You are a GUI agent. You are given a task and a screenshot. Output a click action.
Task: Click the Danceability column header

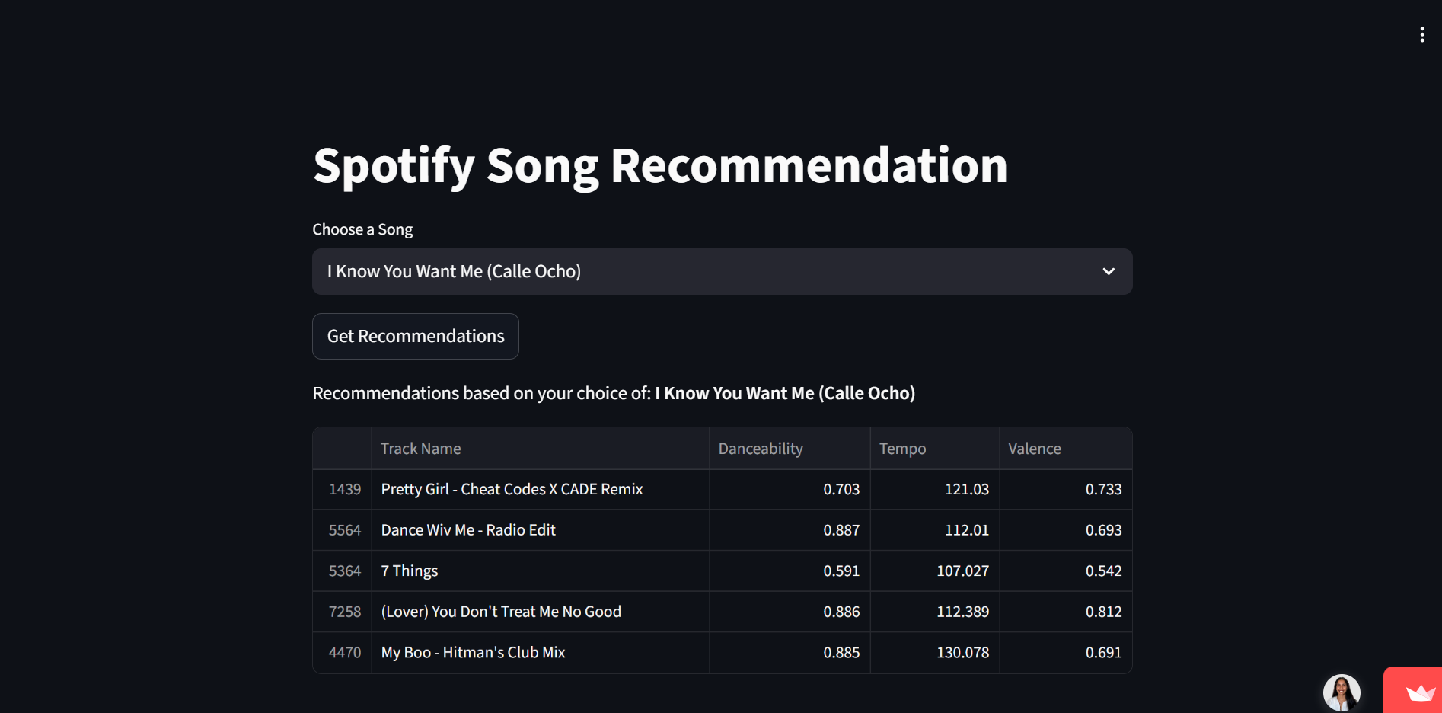coord(760,448)
